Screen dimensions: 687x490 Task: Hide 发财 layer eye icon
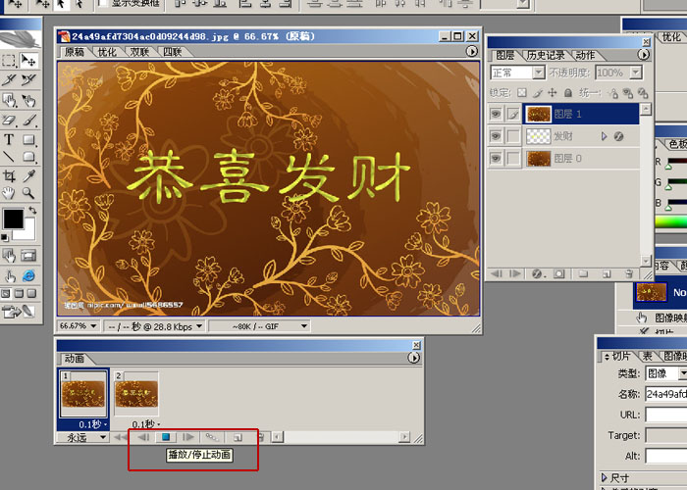pos(496,136)
